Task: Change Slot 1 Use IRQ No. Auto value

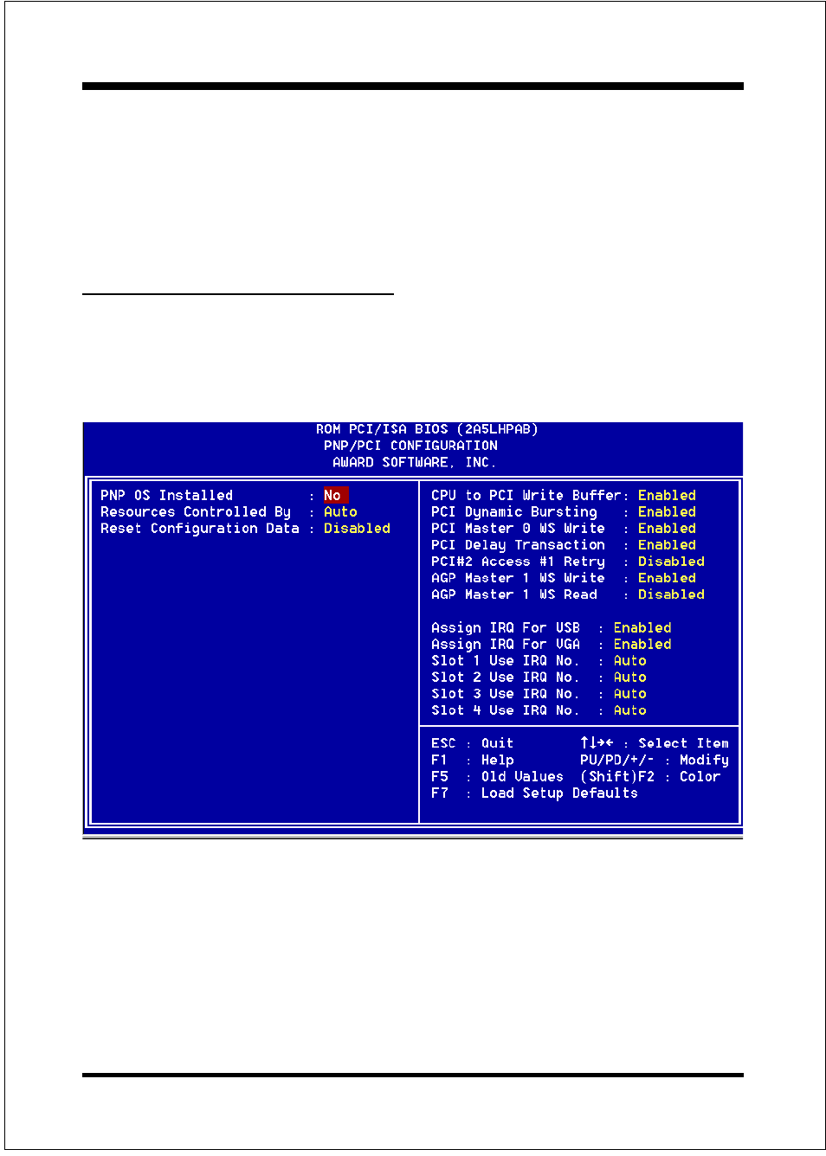Action: coord(629,660)
